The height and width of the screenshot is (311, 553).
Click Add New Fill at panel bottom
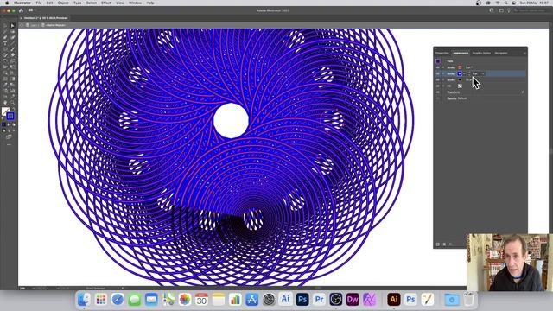pyautogui.click(x=444, y=244)
